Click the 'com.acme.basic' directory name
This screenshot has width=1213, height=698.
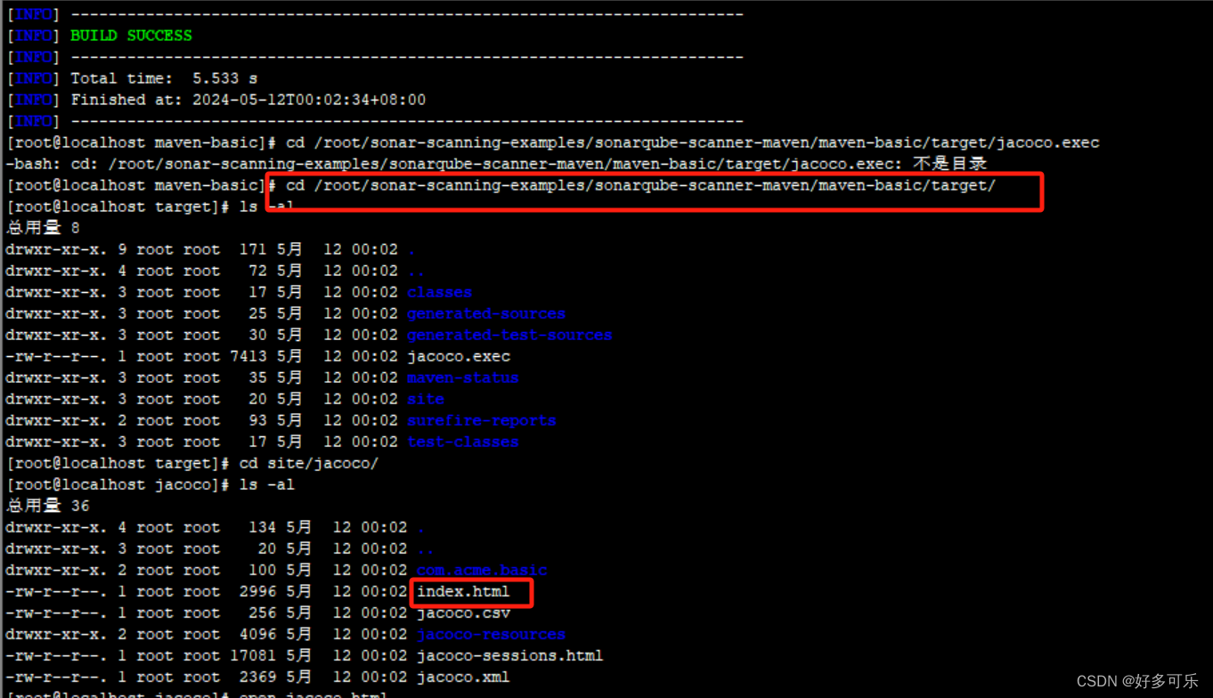[482, 570]
